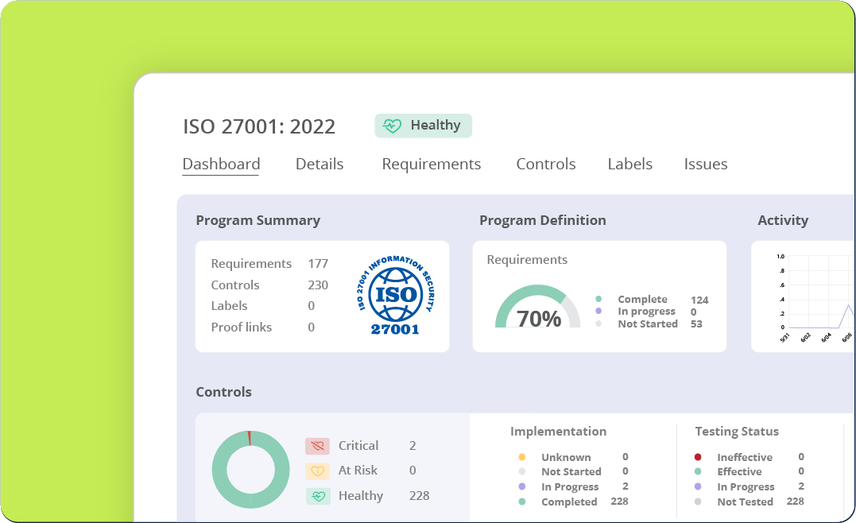Click the Completed 228 entry
Screen dimensions: 856x523
click(x=573, y=502)
